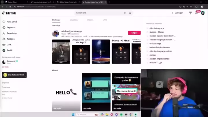Open File Explorer from the taskbar

pos(107,114)
